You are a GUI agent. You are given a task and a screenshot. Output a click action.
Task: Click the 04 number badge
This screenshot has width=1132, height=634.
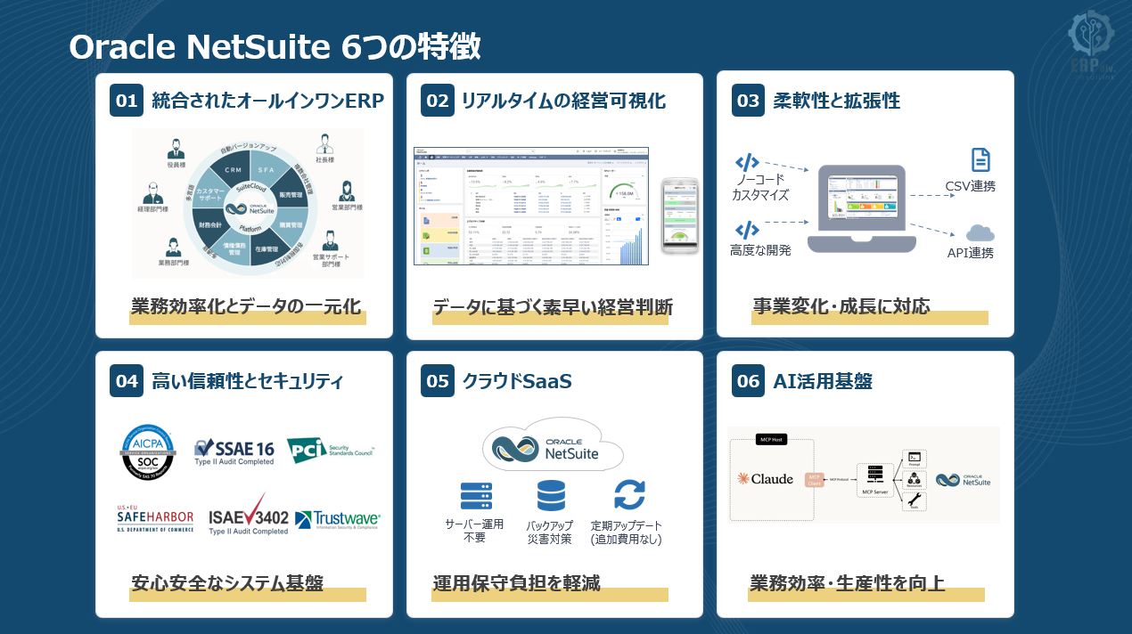point(127,381)
